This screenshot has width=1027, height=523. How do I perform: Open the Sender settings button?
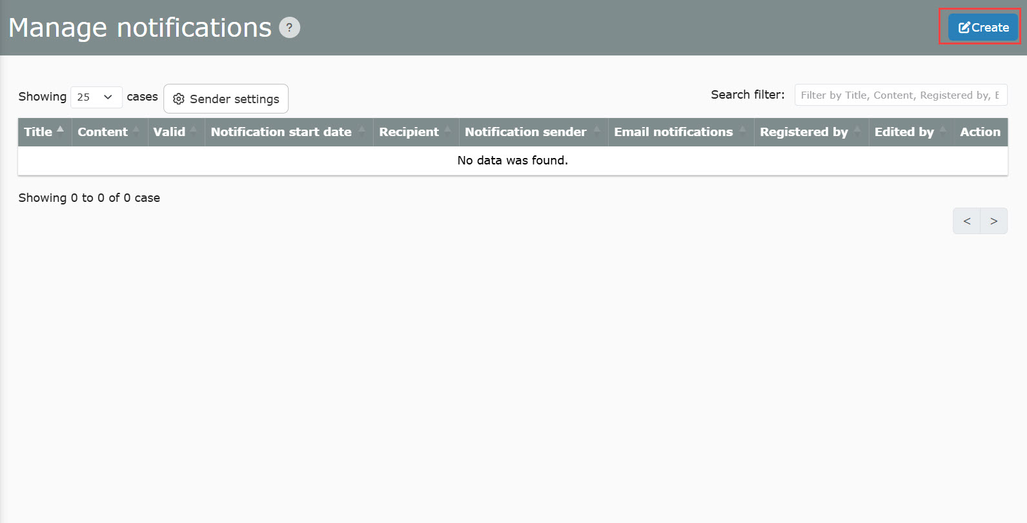[226, 99]
